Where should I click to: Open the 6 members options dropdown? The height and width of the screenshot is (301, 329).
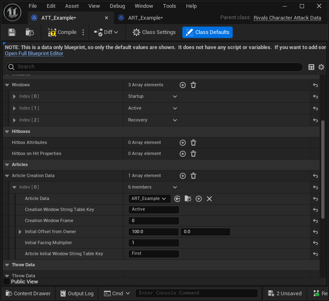(x=175, y=187)
